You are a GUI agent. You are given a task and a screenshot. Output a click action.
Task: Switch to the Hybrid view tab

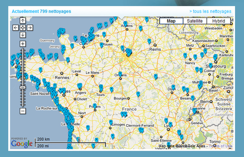(x=219, y=21)
